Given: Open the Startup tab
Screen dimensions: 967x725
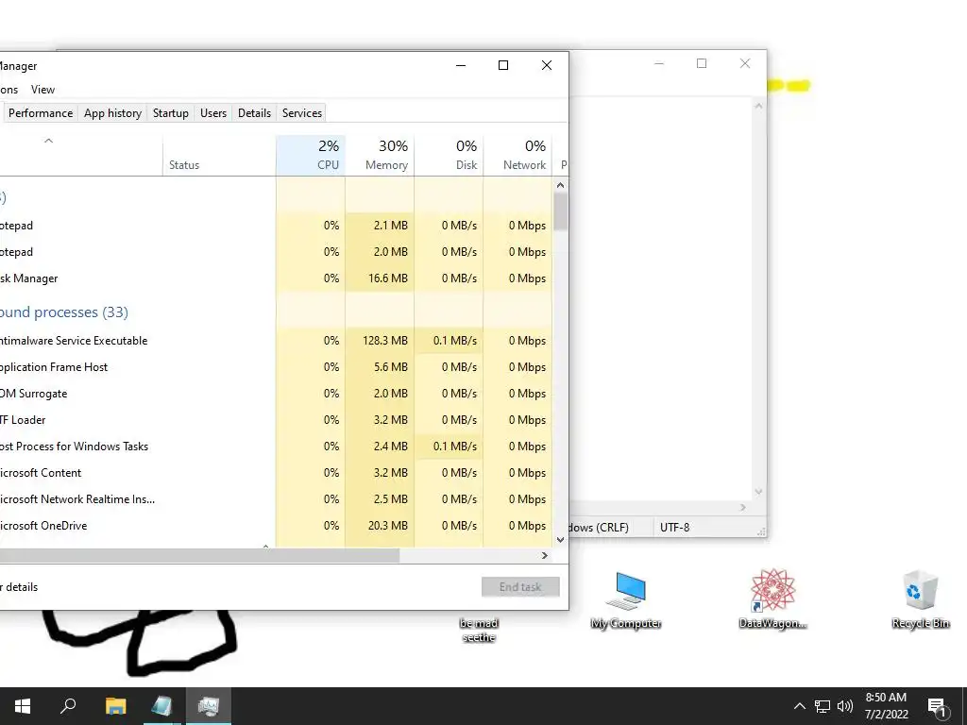Looking at the screenshot, I should click(x=171, y=113).
